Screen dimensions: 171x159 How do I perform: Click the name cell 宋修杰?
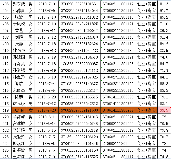tap(19, 90)
